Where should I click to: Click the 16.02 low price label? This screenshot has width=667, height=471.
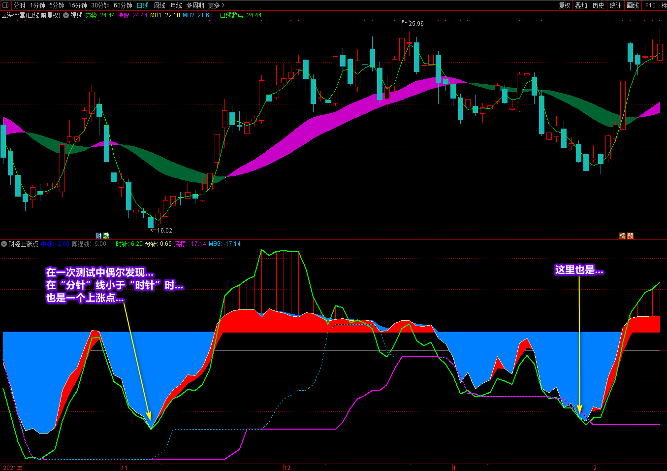coord(164,230)
